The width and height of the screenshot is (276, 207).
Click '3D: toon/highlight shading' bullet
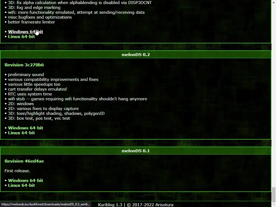[56, 113]
